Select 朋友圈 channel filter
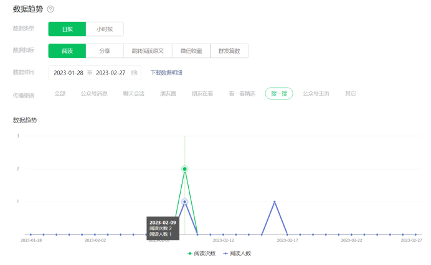The width and height of the screenshot is (431, 265). pyautogui.click(x=168, y=94)
